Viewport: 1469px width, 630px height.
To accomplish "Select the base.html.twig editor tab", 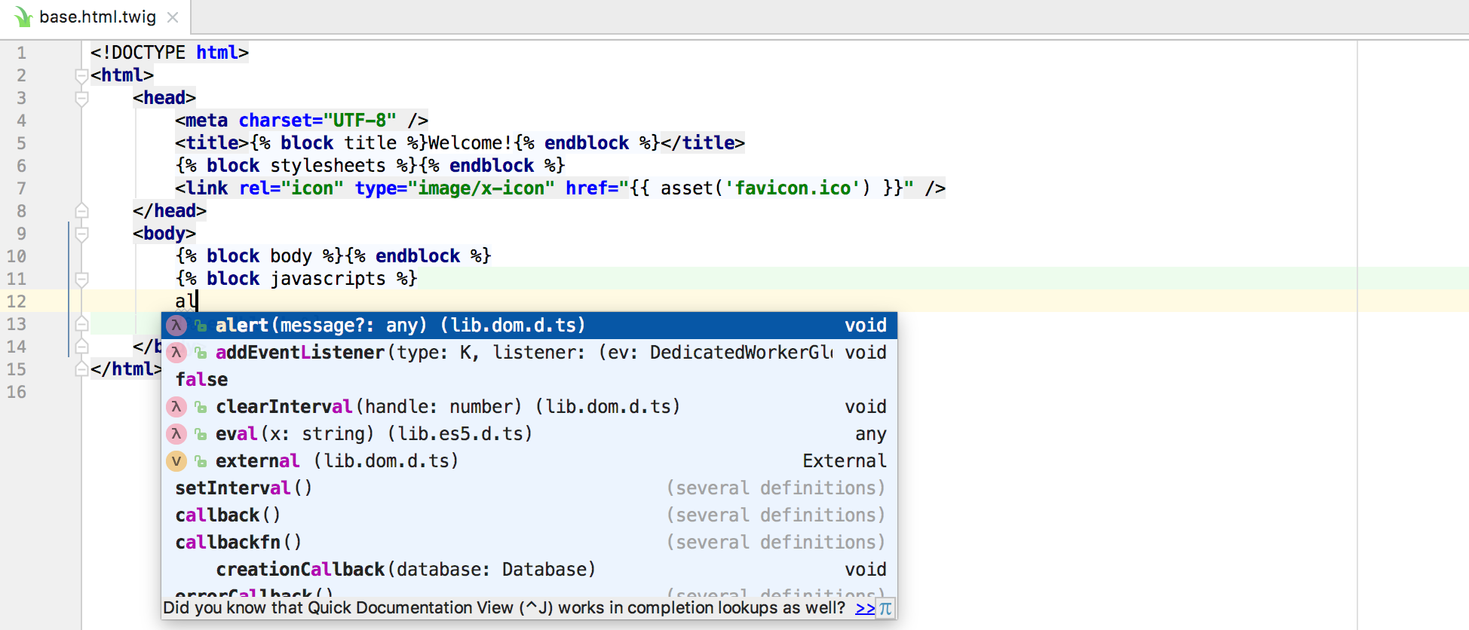I will click(96, 17).
